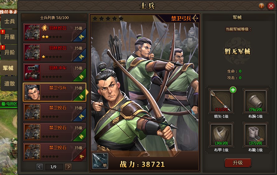The width and height of the screenshot is (277, 175).
Task: Go to next soldier list page
Action: 68,167
